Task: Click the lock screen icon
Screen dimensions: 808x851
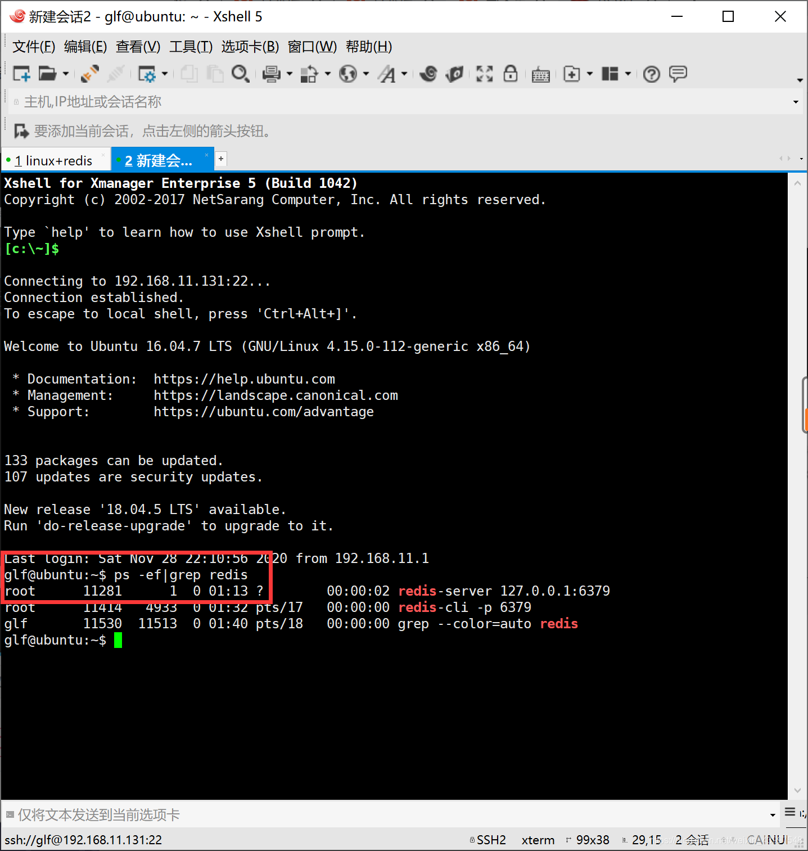Action: [511, 74]
